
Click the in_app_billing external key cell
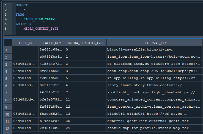tap(154, 78)
